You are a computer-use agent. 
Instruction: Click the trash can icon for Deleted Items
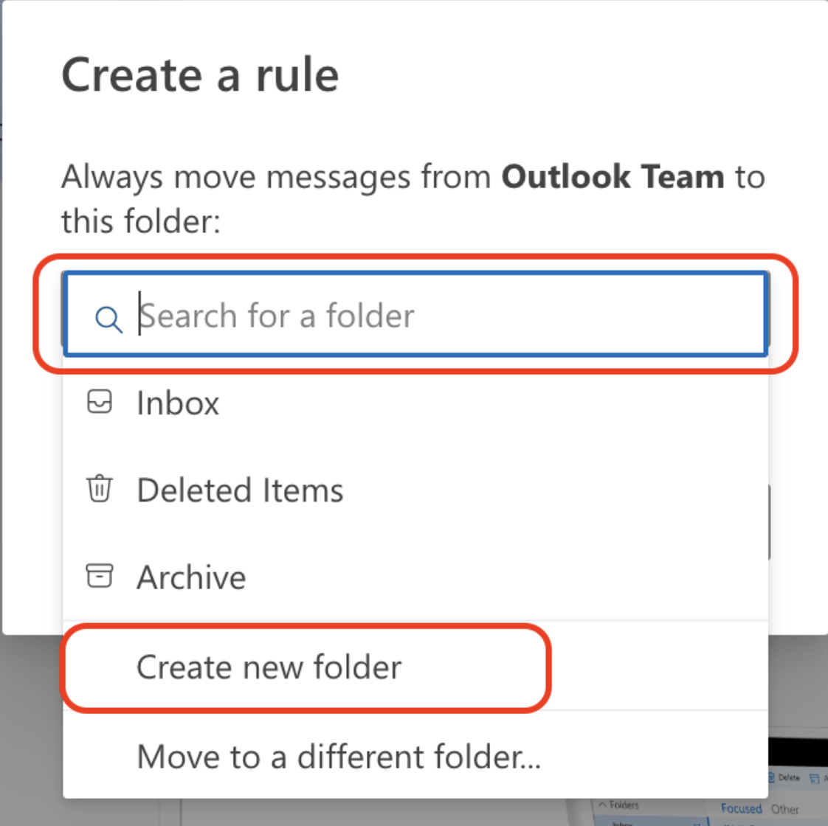(100, 488)
